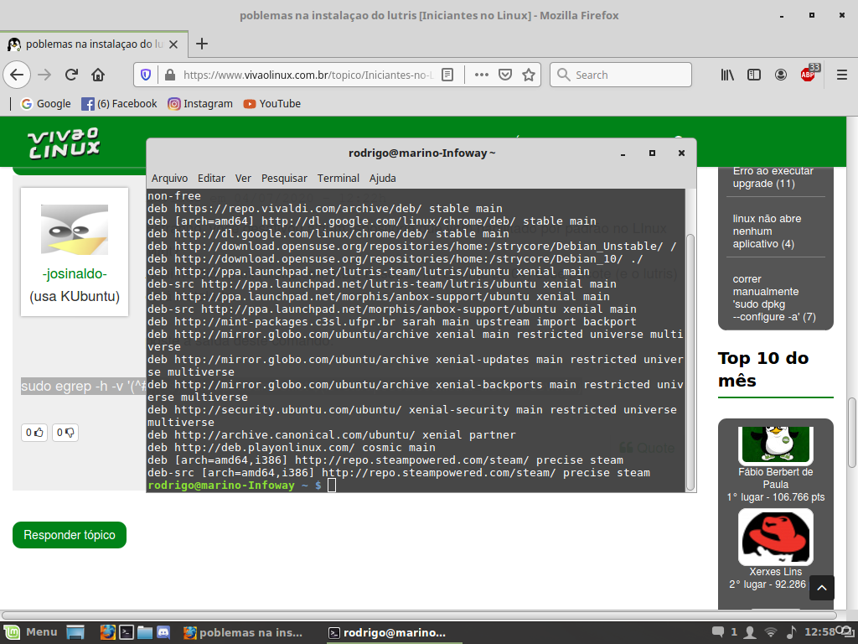Open the Google bookmark
The height and width of the screenshot is (644, 858).
(46, 103)
